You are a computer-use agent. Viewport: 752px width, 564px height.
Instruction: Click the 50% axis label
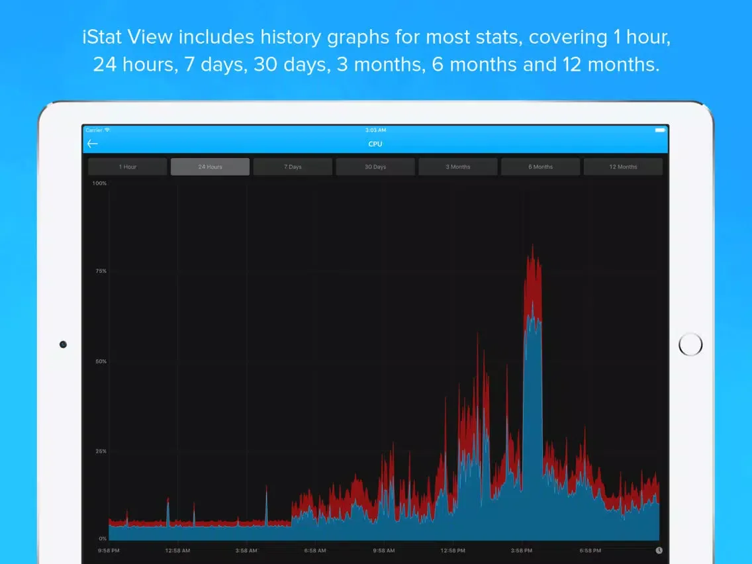click(x=101, y=361)
